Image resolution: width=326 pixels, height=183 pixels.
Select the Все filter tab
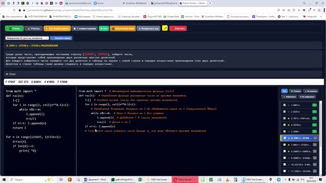point(284,91)
